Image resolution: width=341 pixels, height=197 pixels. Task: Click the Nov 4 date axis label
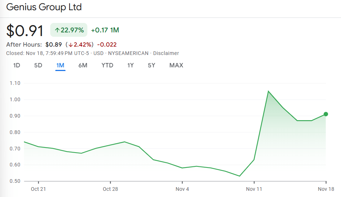[182, 189]
